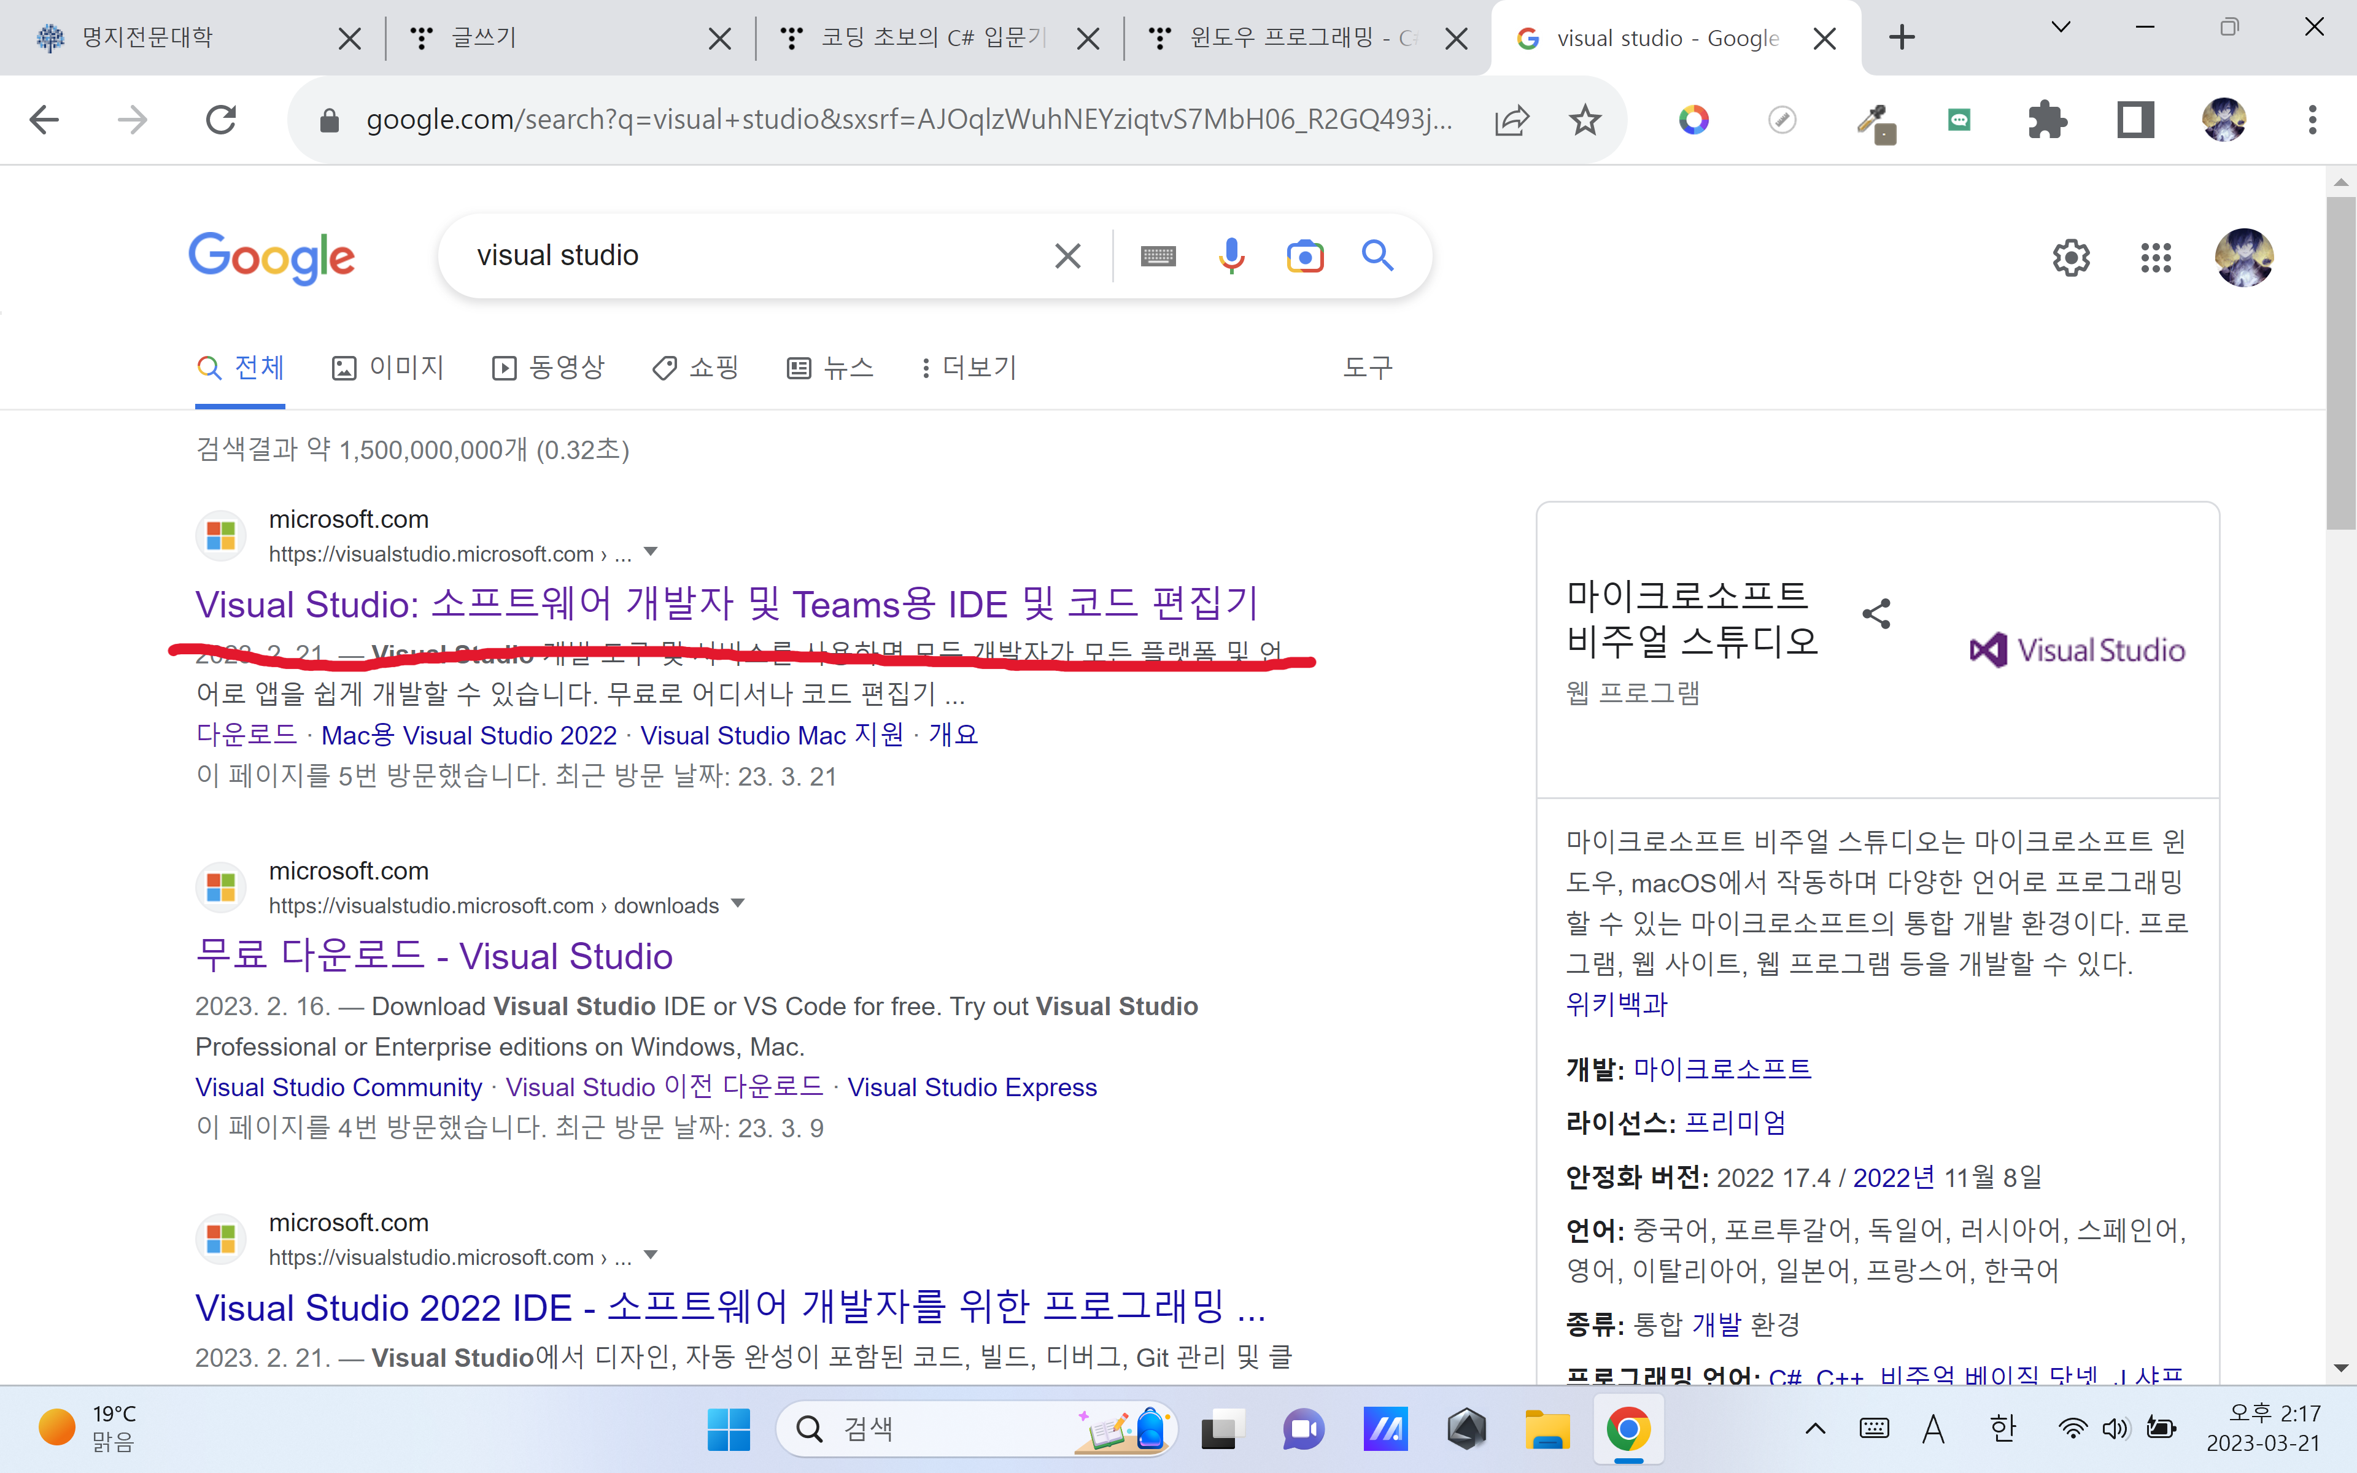Open the 마이크로소프트 developer link

coord(1722,1069)
